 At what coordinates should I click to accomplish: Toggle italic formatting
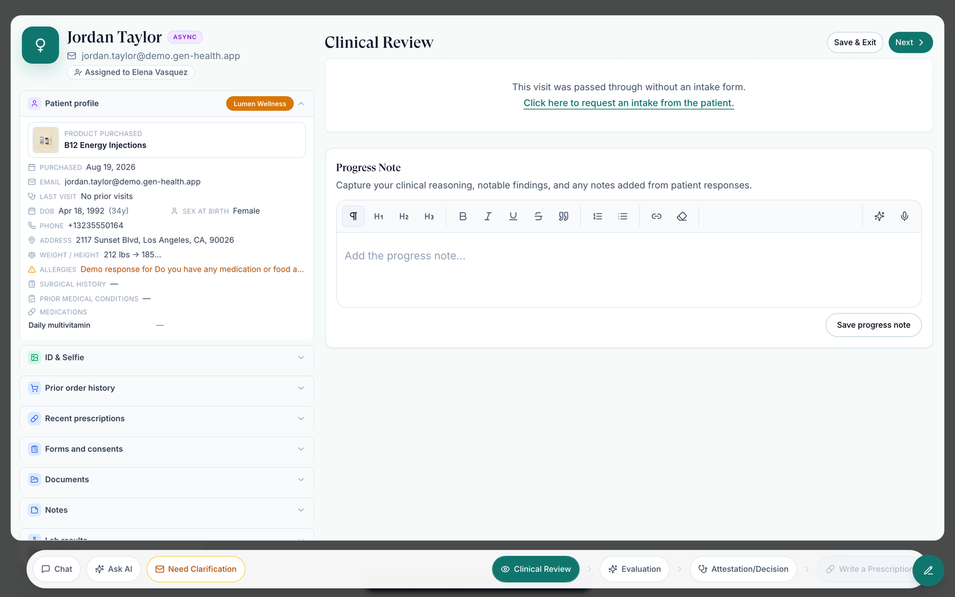[488, 216]
